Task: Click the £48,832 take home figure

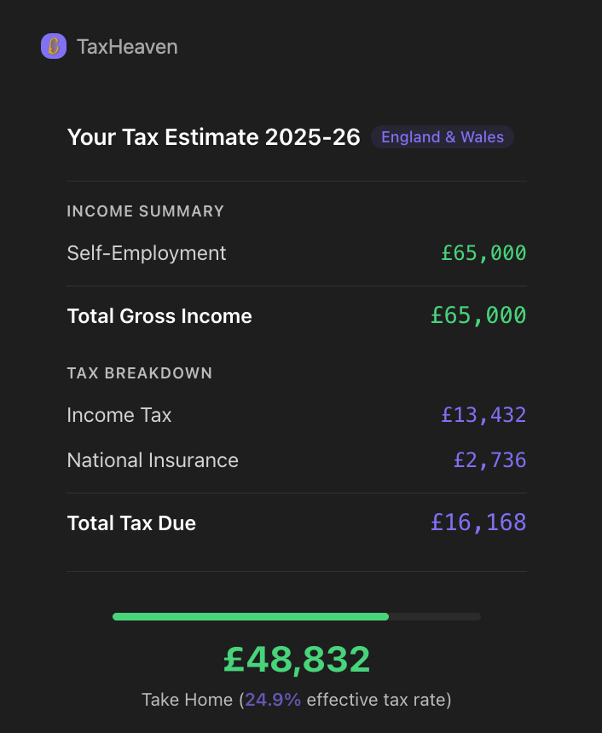Action: click(x=297, y=659)
